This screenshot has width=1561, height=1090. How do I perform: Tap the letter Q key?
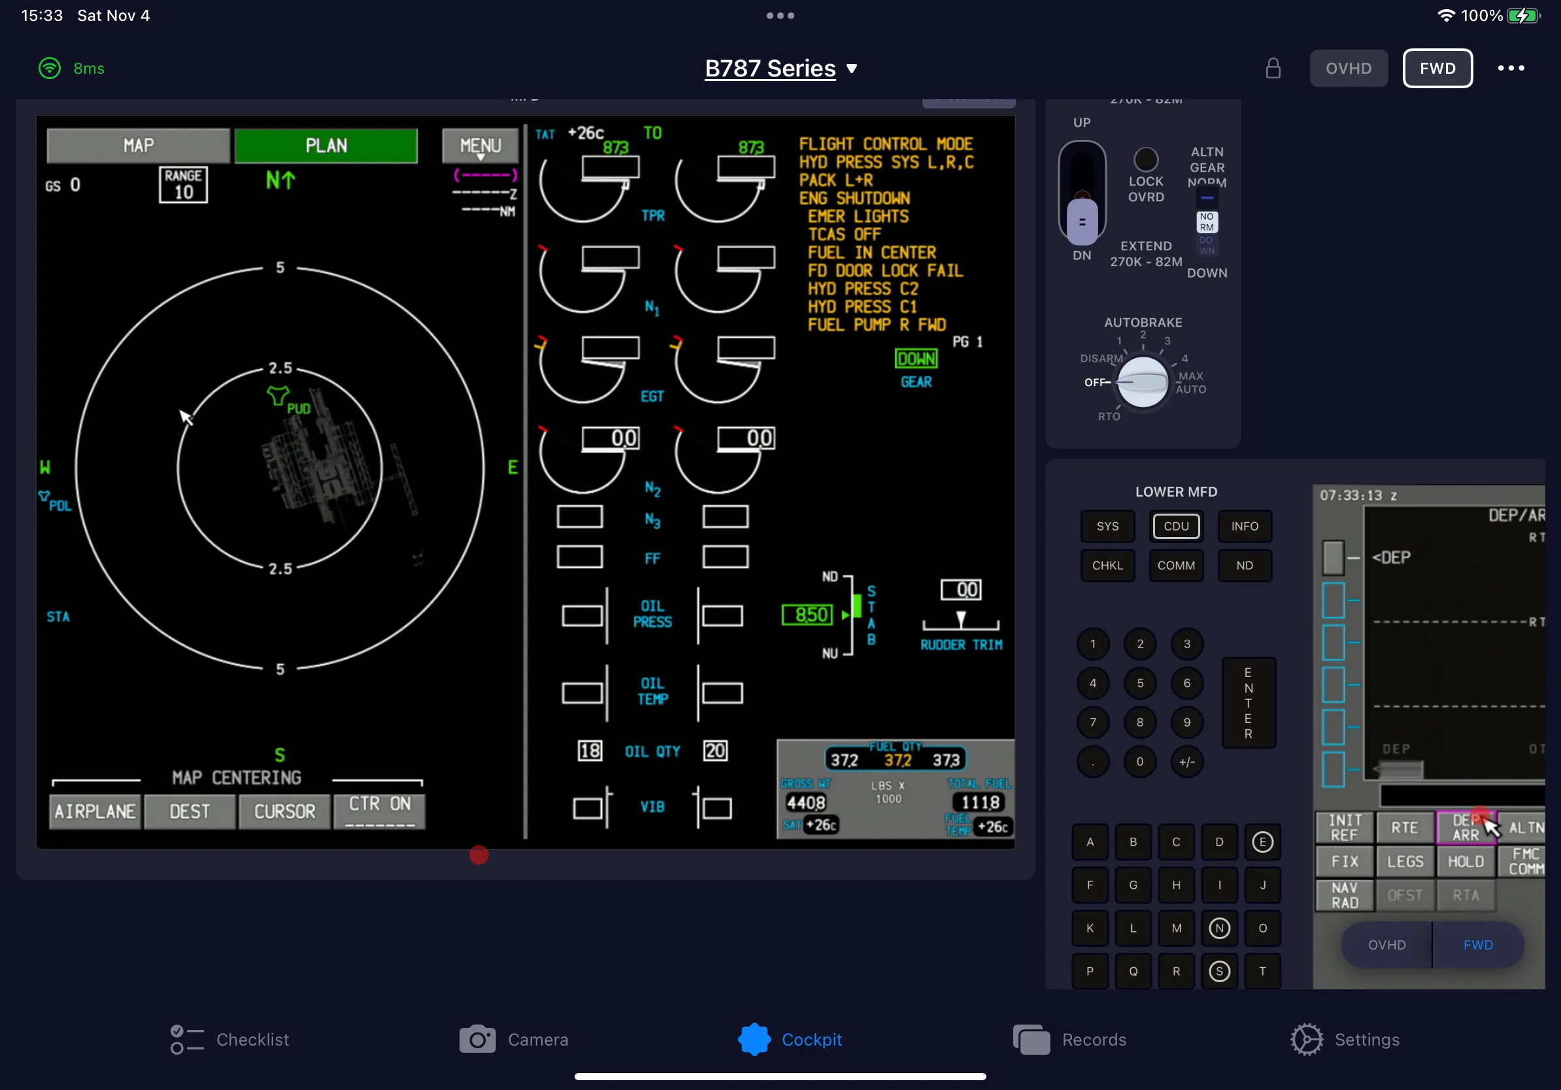[1133, 971]
